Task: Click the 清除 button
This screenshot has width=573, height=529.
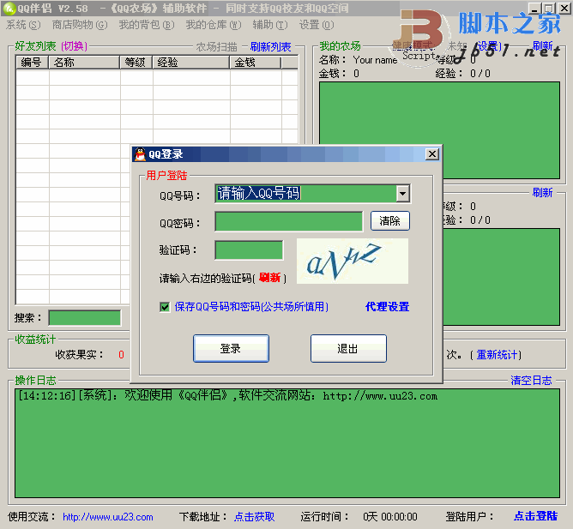Action: pos(390,221)
